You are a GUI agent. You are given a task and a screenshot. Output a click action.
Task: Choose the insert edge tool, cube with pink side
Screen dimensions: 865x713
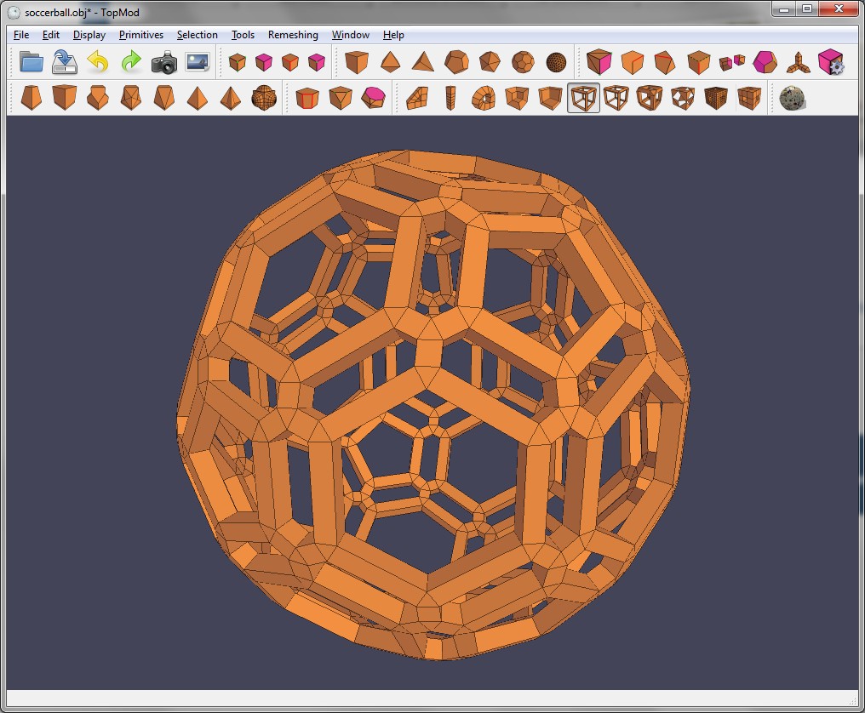click(x=599, y=62)
